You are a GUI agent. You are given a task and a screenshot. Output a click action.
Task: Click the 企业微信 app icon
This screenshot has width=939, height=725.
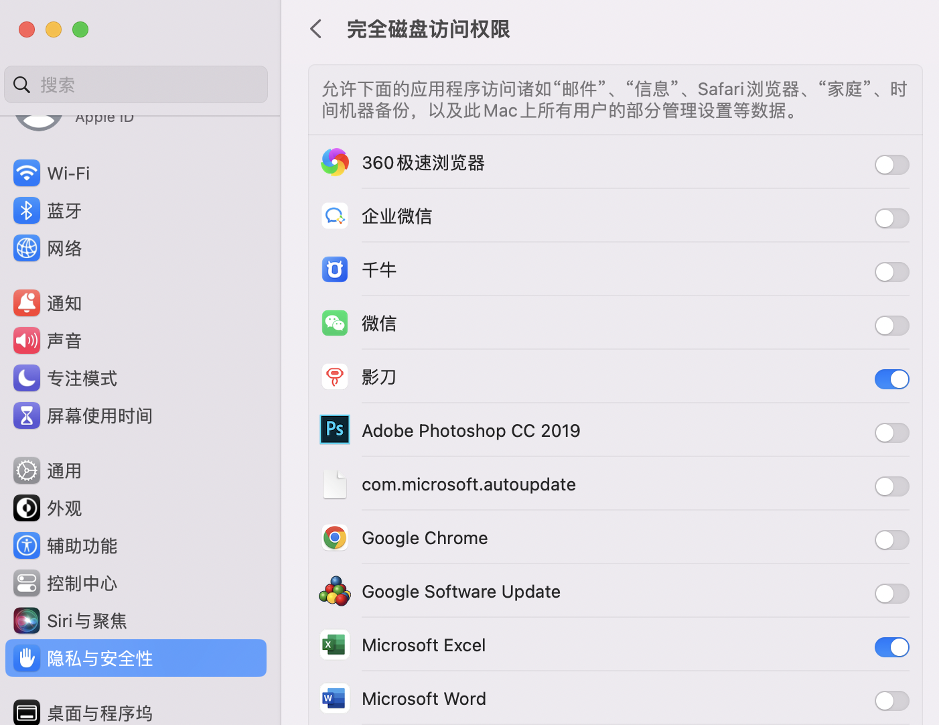pos(335,216)
